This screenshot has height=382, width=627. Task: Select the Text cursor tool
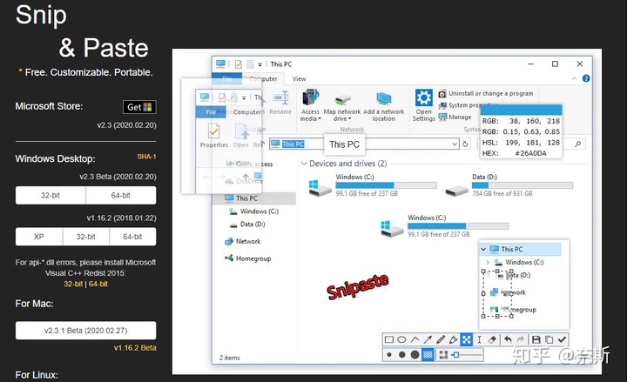[x=479, y=339]
